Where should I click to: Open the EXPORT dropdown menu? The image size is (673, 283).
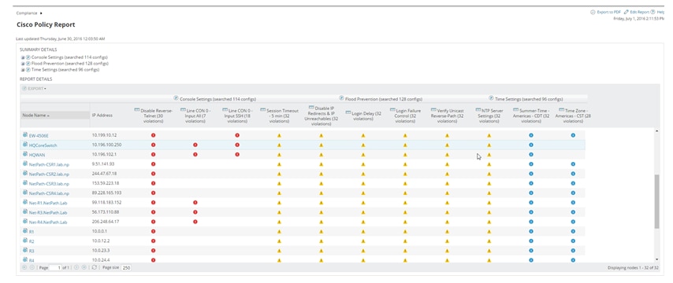pos(35,89)
